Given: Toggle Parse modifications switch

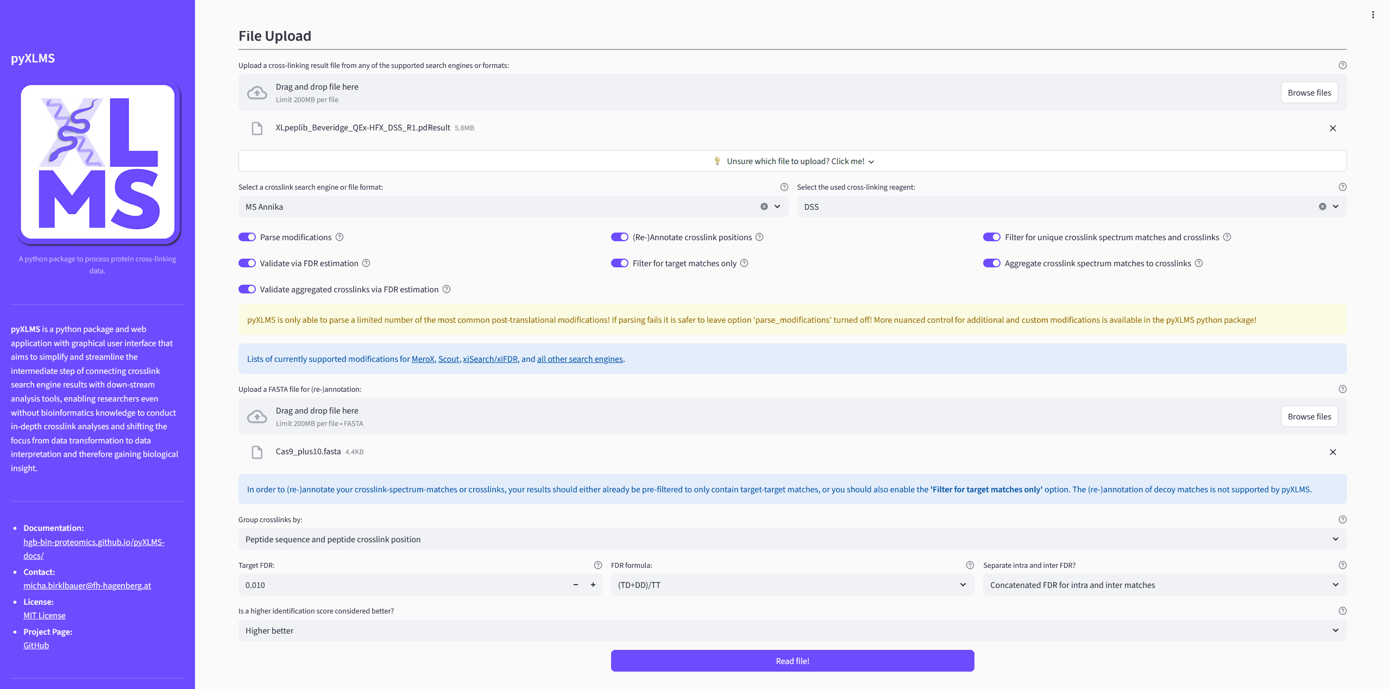Looking at the screenshot, I should [247, 237].
